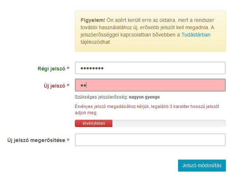The height and width of the screenshot is (192, 247).
Task: Click the Régi jelszó label
Action: click(51, 69)
